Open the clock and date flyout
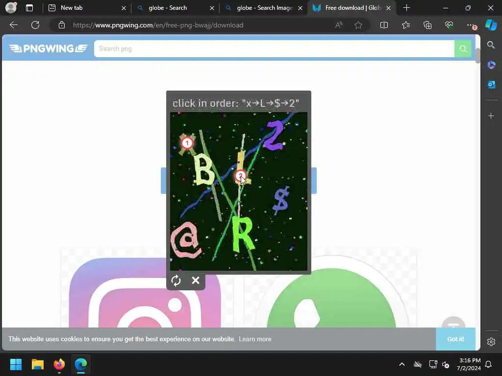 click(469, 364)
